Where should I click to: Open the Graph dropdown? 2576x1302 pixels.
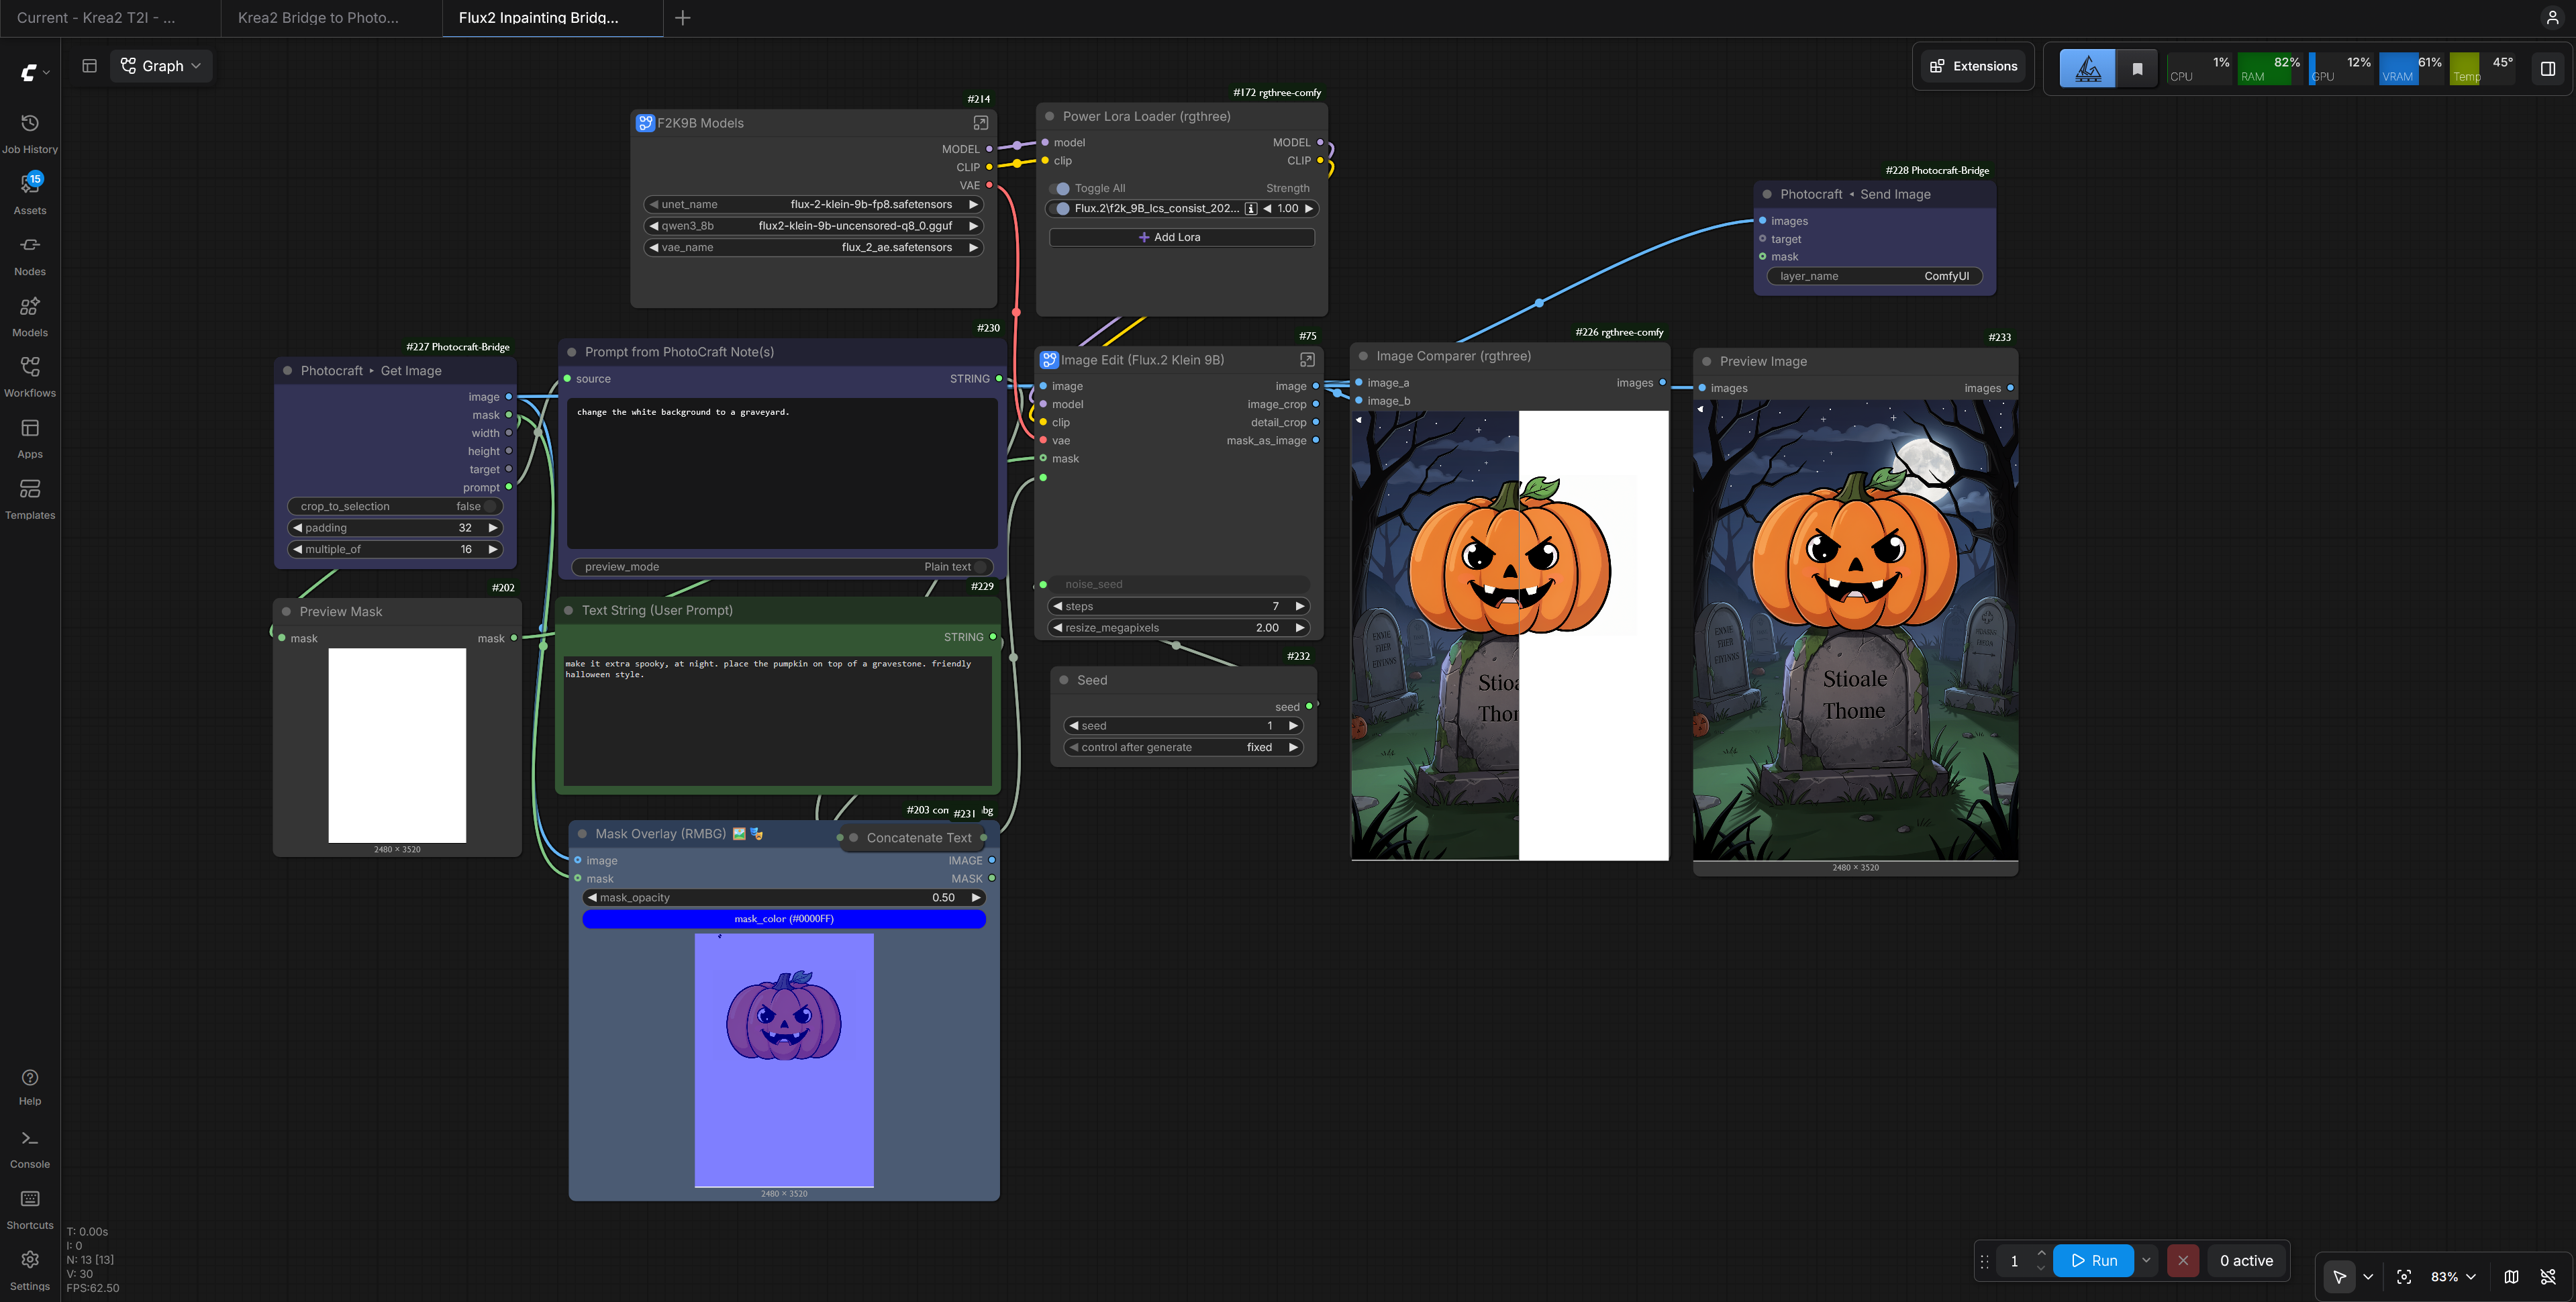pyautogui.click(x=161, y=66)
